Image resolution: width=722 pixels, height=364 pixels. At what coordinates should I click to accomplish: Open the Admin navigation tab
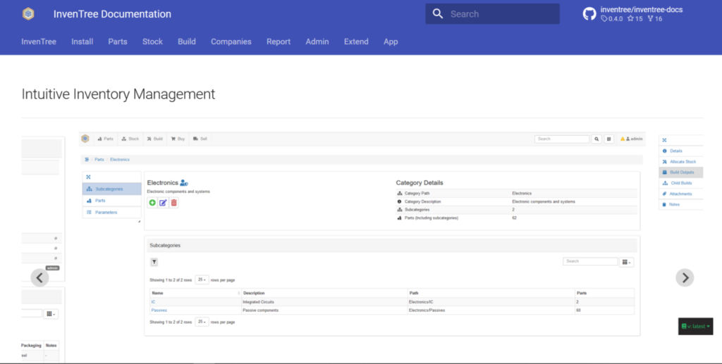tap(317, 42)
